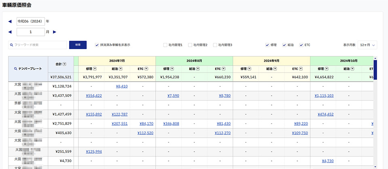Open 2024年7月 修理 column filter icon

[95, 69]
